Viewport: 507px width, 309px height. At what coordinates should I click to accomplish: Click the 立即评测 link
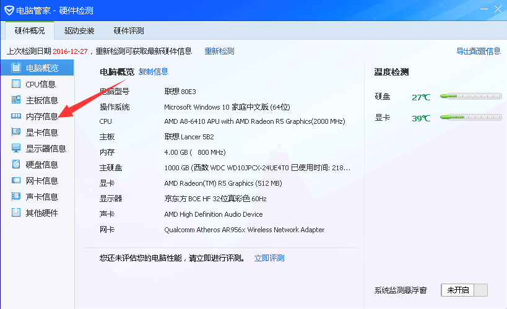269,258
